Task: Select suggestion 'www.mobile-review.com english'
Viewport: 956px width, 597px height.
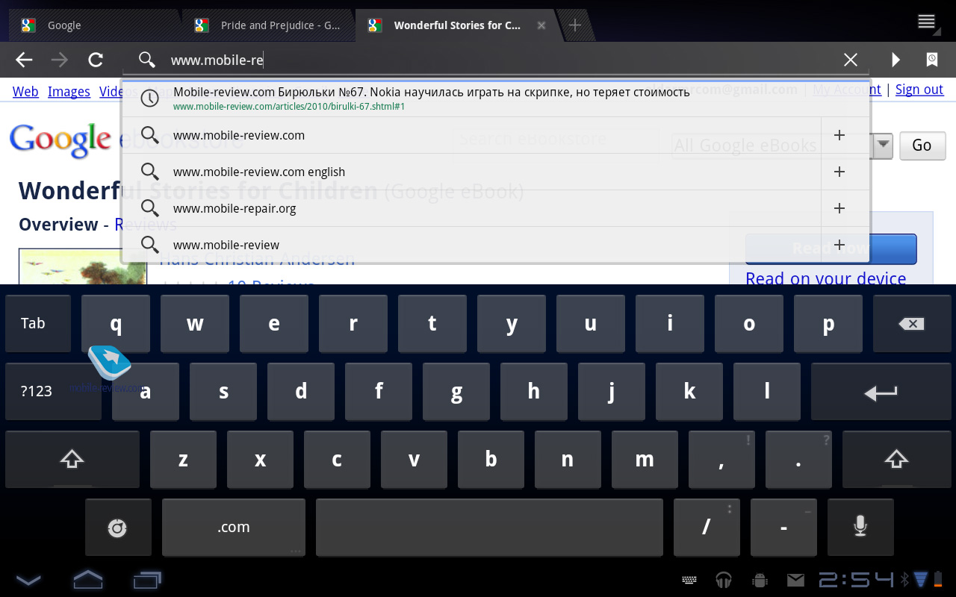Action: [471, 172]
